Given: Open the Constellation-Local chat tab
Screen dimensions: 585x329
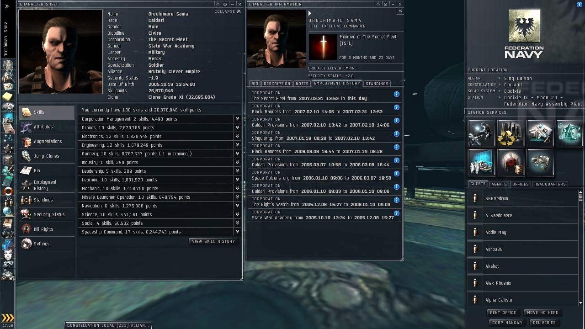Looking at the screenshot, I should tap(107, 325).
